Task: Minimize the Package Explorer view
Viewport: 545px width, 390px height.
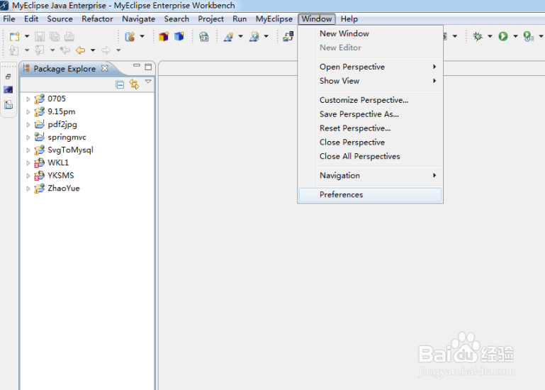Action: coord(137,65)
